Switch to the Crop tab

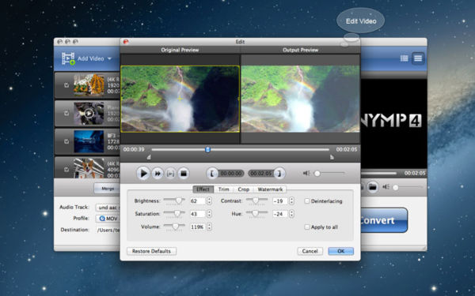(243, 189)
